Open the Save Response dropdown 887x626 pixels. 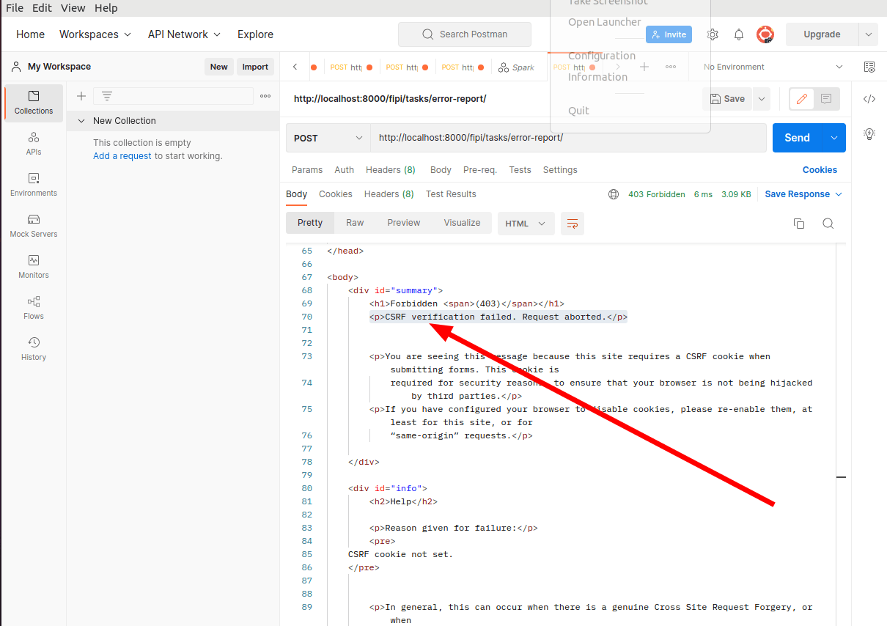click(803, 194)
